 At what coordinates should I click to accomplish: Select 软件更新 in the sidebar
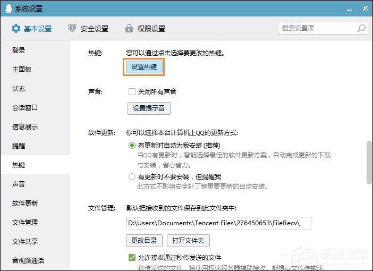coord(36,203)
